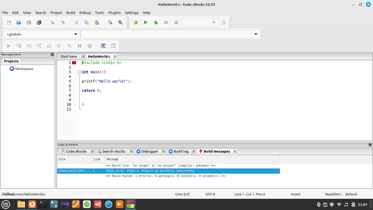Start debugging with the red play icon
373x210 pixels.
(x=8, y=46)
